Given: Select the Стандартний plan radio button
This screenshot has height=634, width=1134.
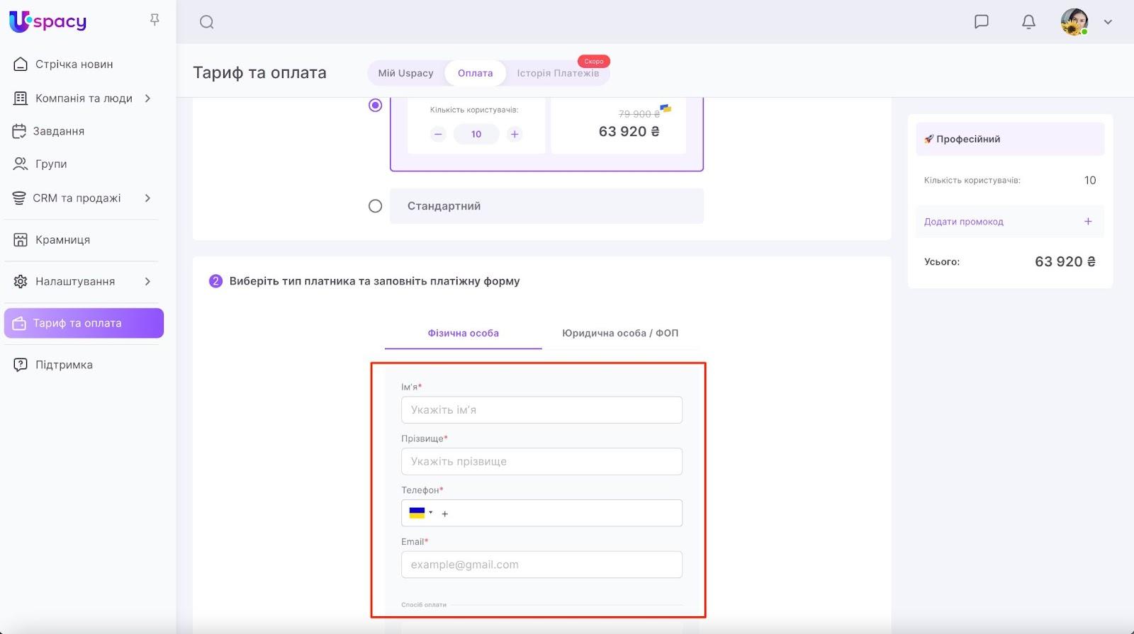Looking at the screenshot, I should (376, 206).
